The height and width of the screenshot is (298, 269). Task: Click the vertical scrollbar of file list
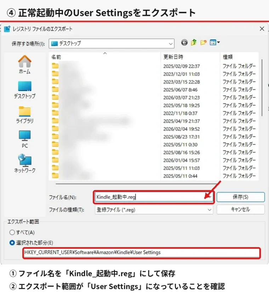[262, 88]
